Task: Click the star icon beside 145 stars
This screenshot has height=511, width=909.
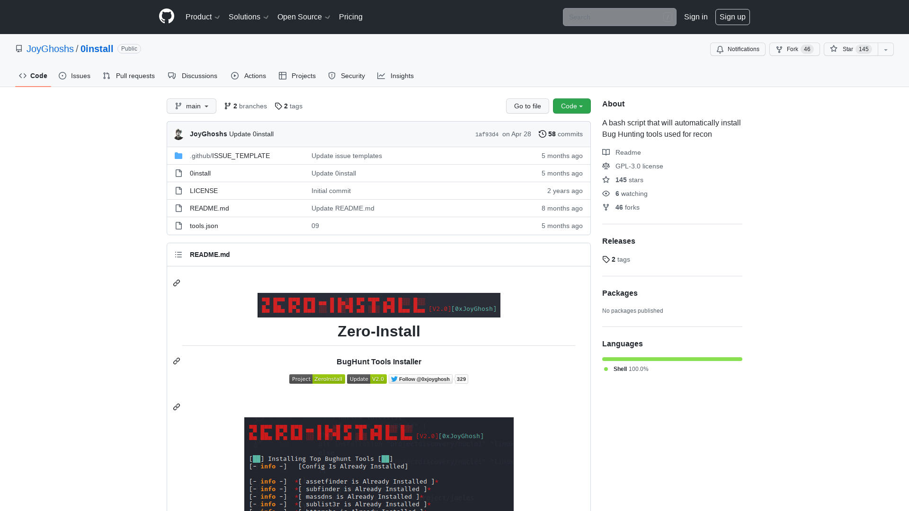Action: tap(606, 180)
